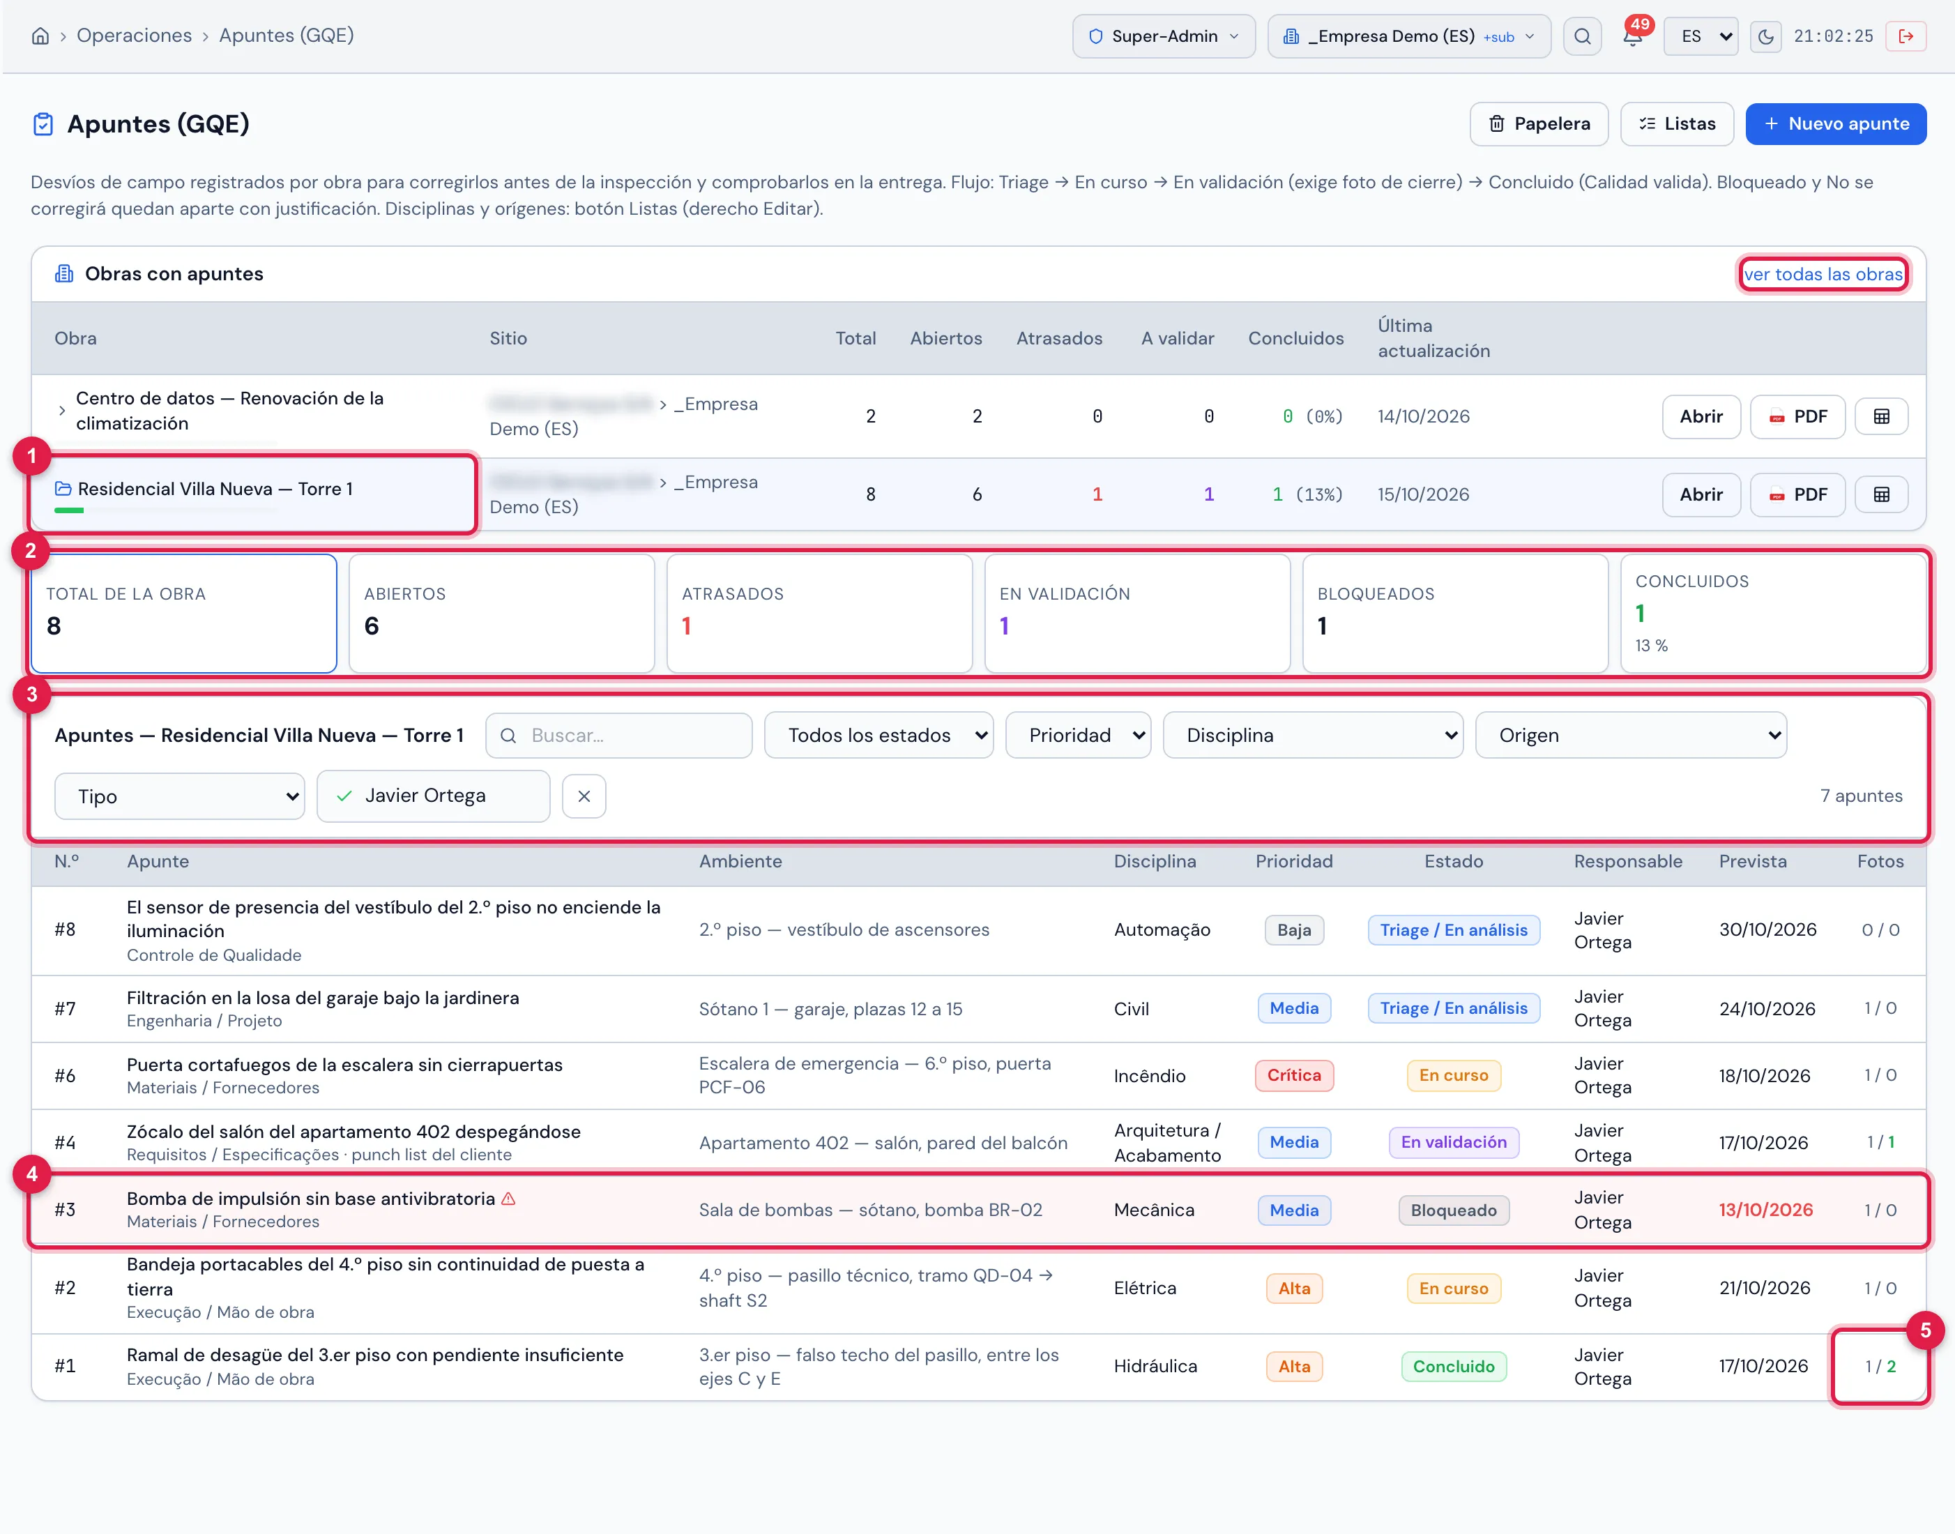Expand the Centro de datos obra row

(61, 411)
